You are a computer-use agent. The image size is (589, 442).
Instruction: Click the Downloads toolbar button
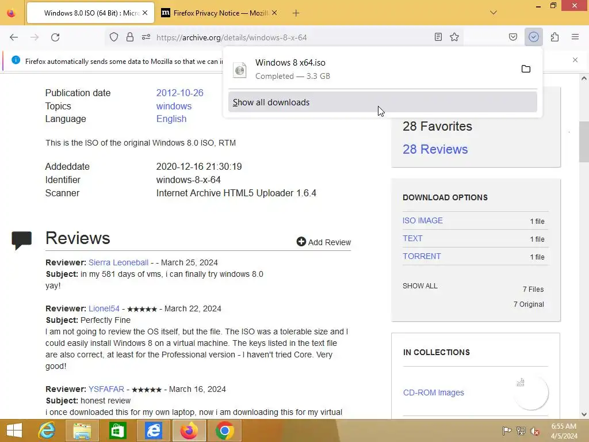(533, 37)
